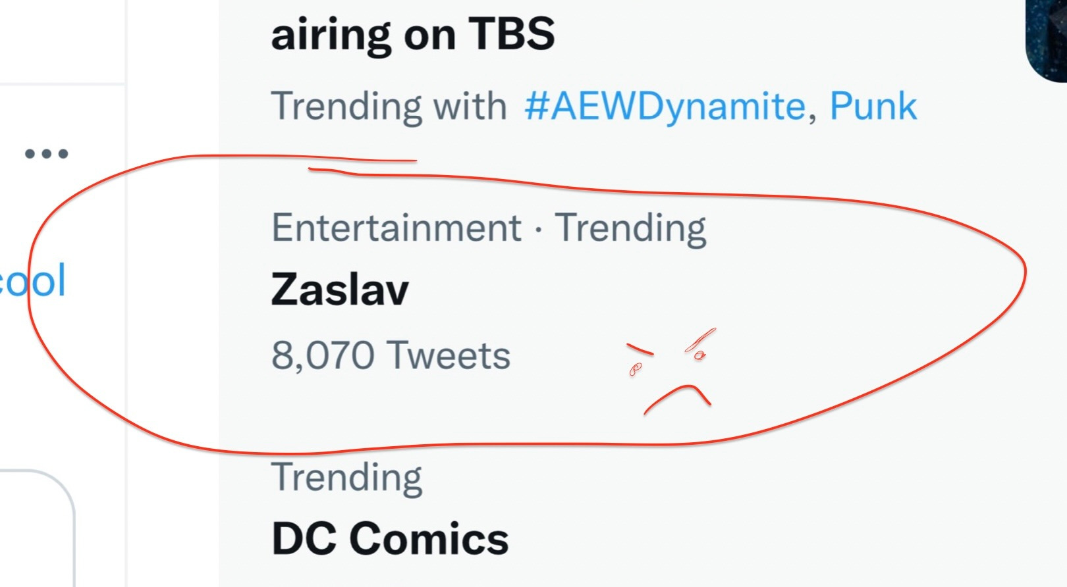Click the Entertainment category label
1067x587 pixels.
click(397, 228)
